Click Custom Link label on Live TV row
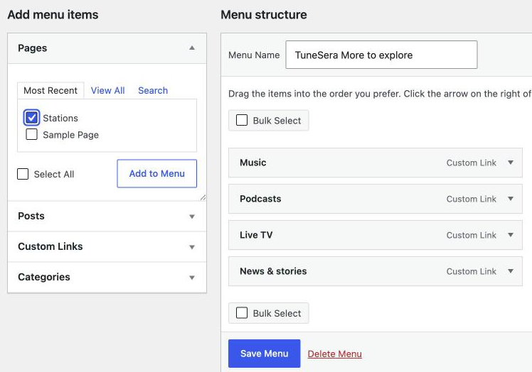This screenshot has height=372, width=532. pyautogui.click(x=472, y=235)
